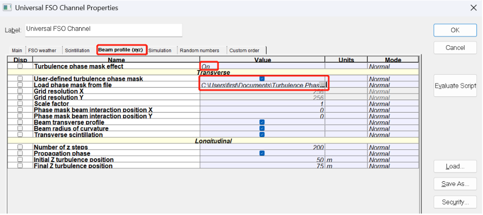Click the Evaluate Script button
483x215 pixels.
[x=455, y=86]
